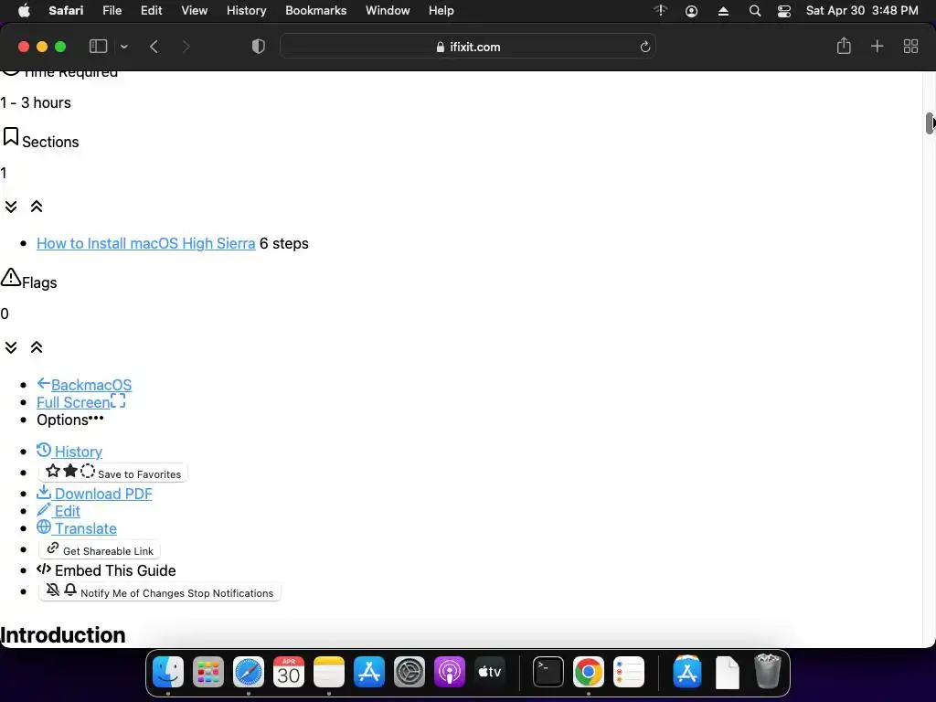Go back to the previous page

(x=154, y=47)
